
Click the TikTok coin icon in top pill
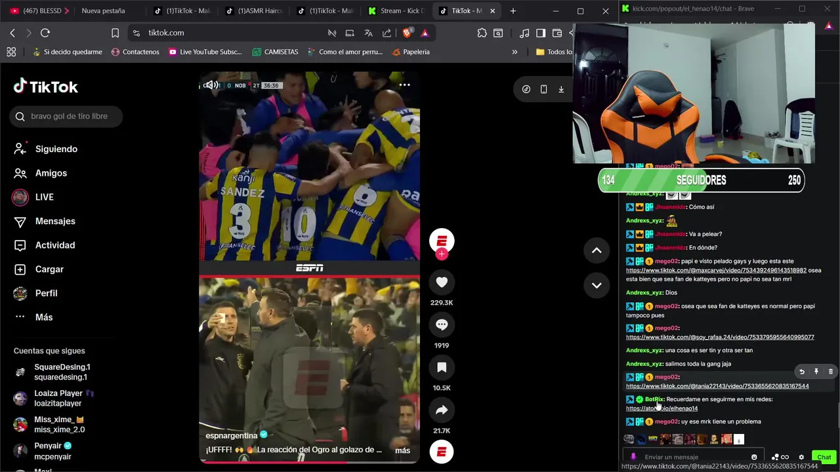tap(526, 89)
